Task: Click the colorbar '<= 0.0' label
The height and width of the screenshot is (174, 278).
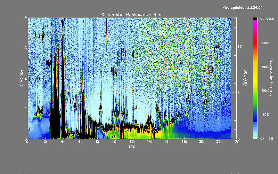Action: tap(267, 139)
